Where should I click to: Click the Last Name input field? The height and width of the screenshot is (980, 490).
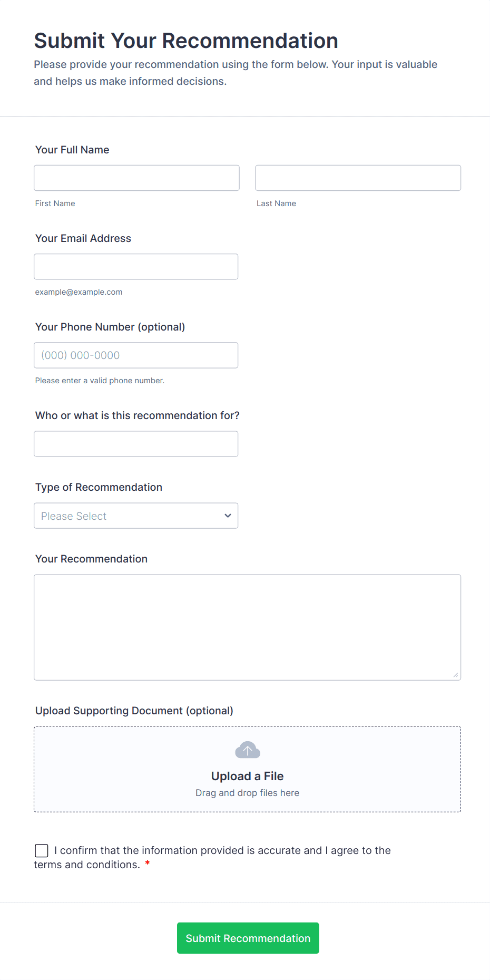click(x=358, y=178)
